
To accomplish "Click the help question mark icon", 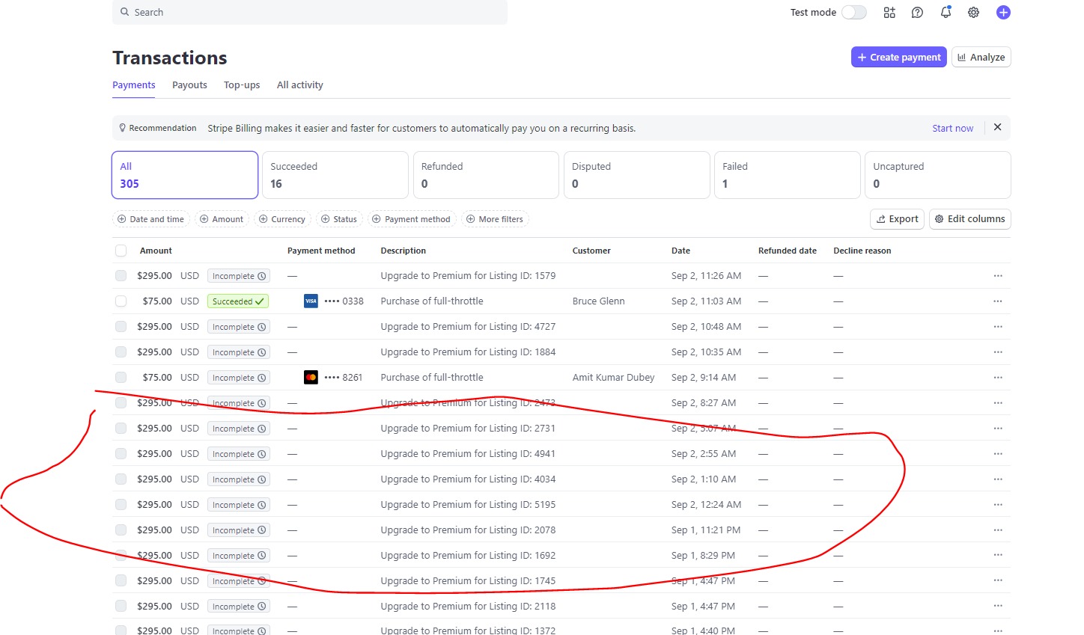I will (x=917, y=13).
